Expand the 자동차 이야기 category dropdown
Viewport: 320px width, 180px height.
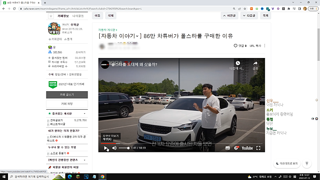coord(138,36)
